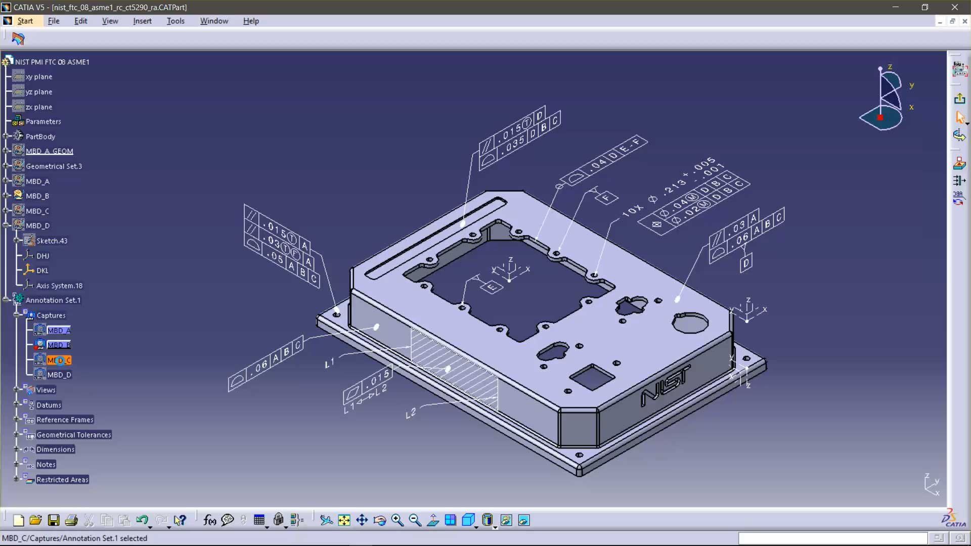Click the three-arrows-to-bar icon on the right toolbar
The height and width of the screenshot is (546, 971).
click(x=959, y=180)
